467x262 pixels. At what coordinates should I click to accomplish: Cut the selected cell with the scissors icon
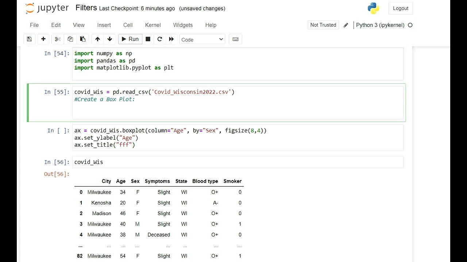tap(58, 39)
